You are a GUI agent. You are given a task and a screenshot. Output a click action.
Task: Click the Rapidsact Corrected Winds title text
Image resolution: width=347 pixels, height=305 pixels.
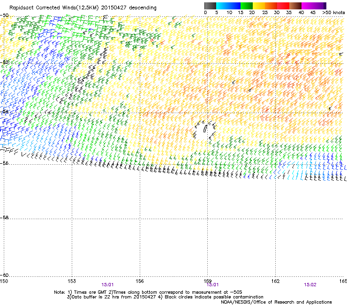[83, 8]
